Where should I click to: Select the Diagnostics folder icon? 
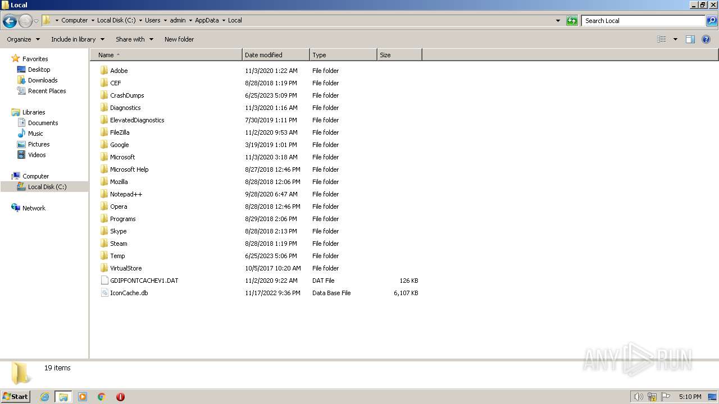coord(104,108)
